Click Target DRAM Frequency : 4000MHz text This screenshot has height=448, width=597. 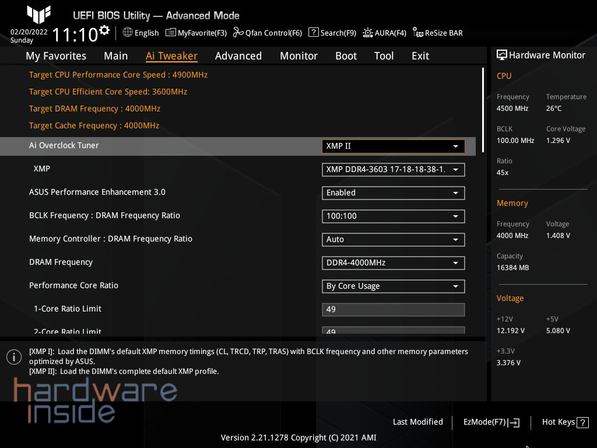[94, 108]
